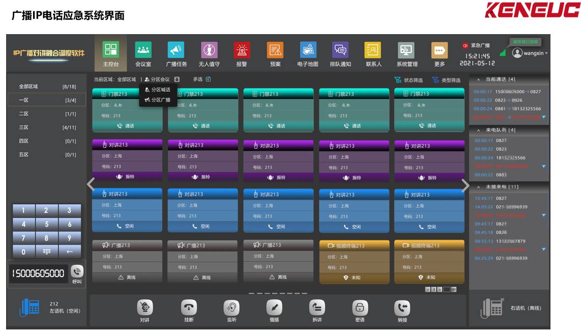The image size is (581, 332).
Task: Click the wangxin user avatar icon
Action: pos(517,53)
